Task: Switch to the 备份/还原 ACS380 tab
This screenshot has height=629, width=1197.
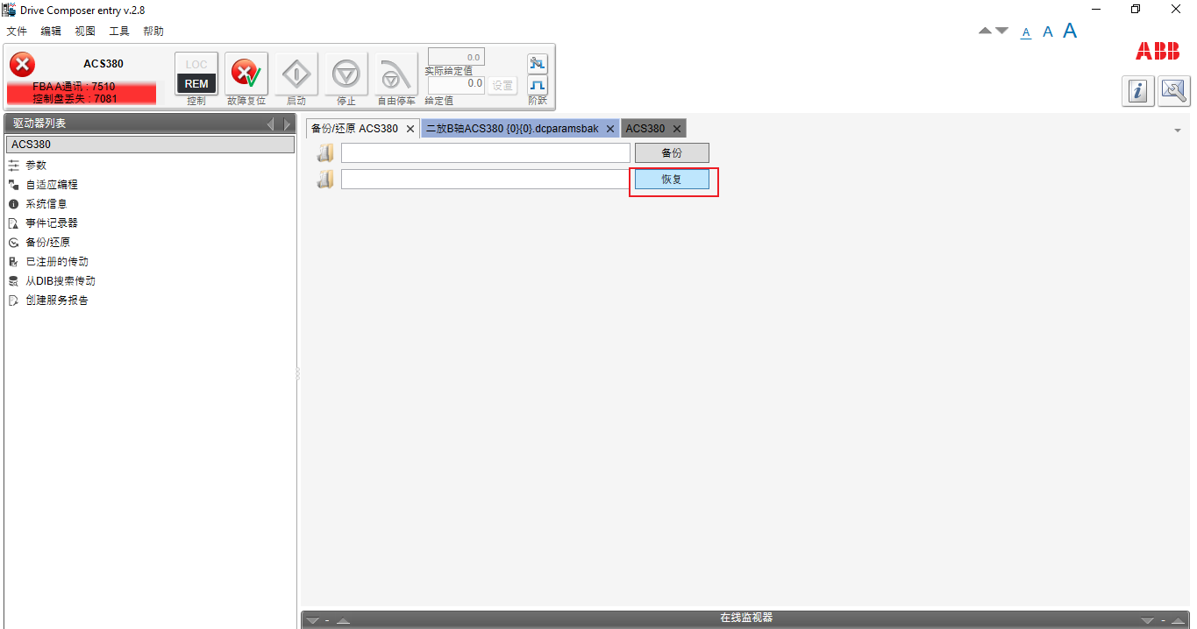Action: (x=354, y=129)
